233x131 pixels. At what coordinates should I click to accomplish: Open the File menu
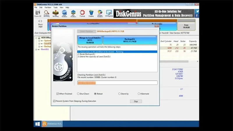coord(36,8)
